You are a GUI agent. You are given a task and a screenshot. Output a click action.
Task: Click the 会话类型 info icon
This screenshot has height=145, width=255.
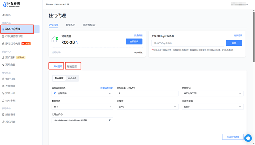(x=192, y=101)
